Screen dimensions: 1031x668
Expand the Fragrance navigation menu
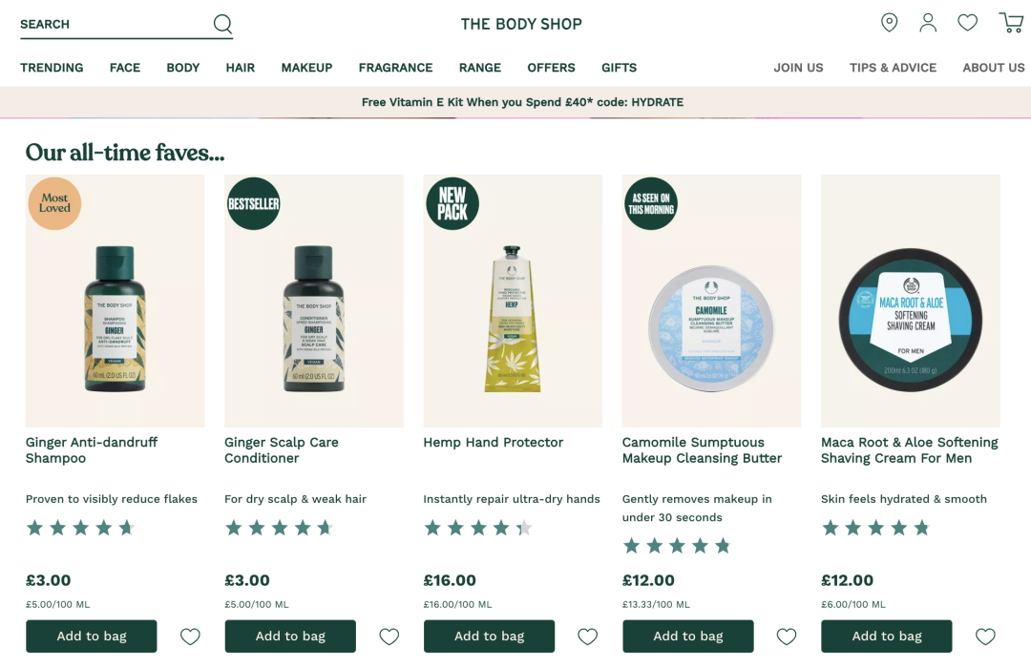click(x=395, y=68)
